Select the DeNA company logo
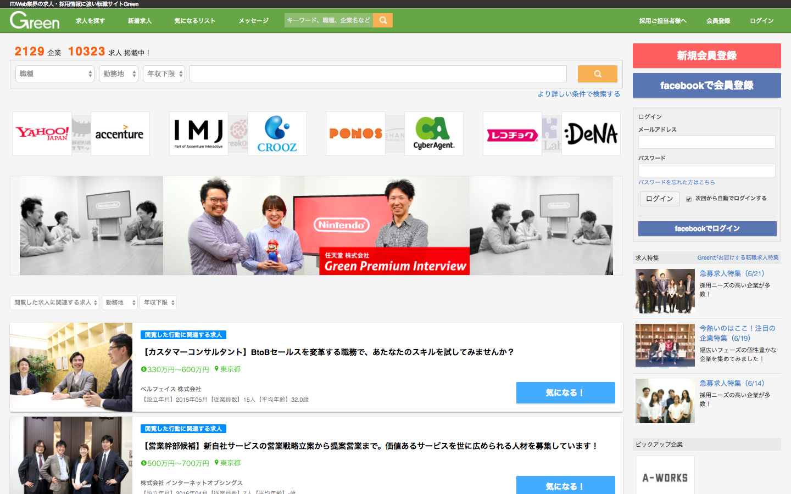Image resolution: width=791 pixels, height=494 pixels. pyautogui.click(x=591, y=133)
